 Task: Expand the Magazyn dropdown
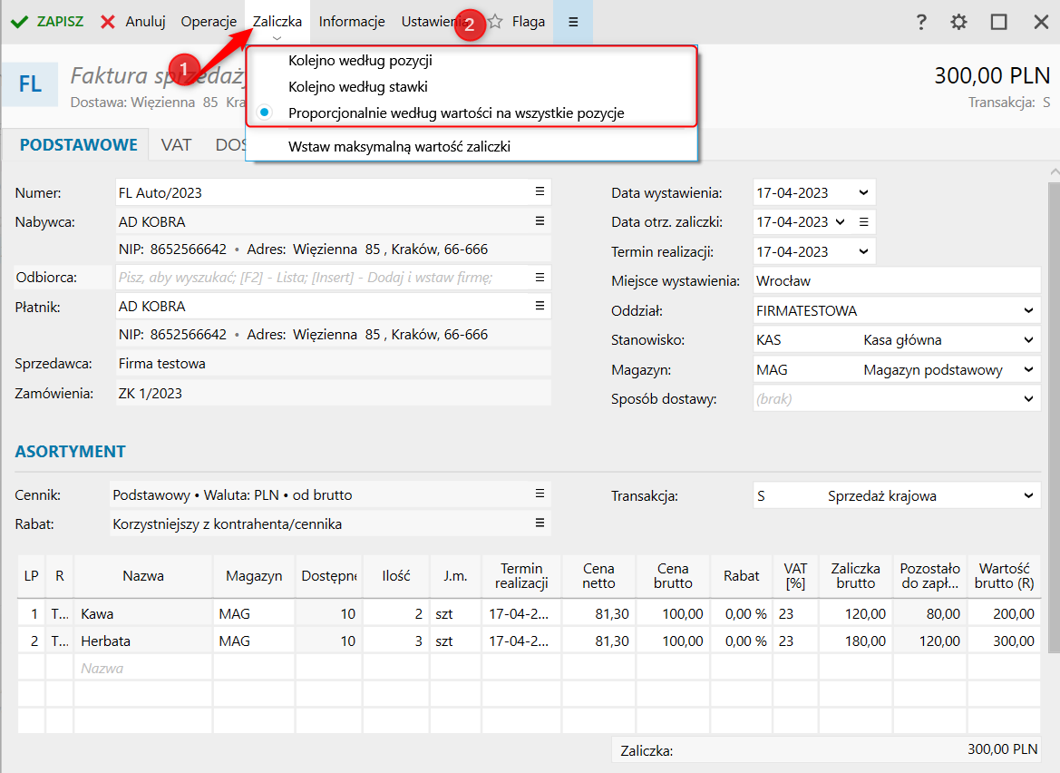pyautogui.click(x=1028, y=370)
